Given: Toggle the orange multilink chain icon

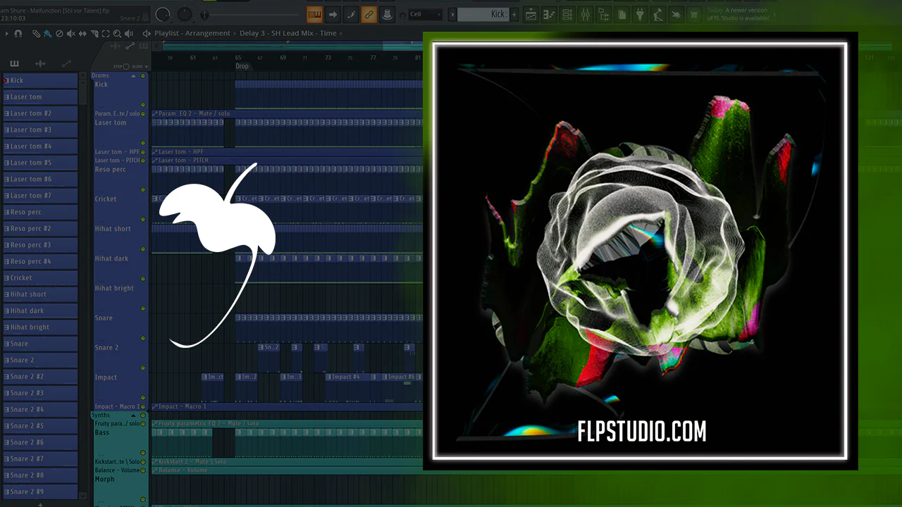Looking at the screenshot, I should point(369,14).
